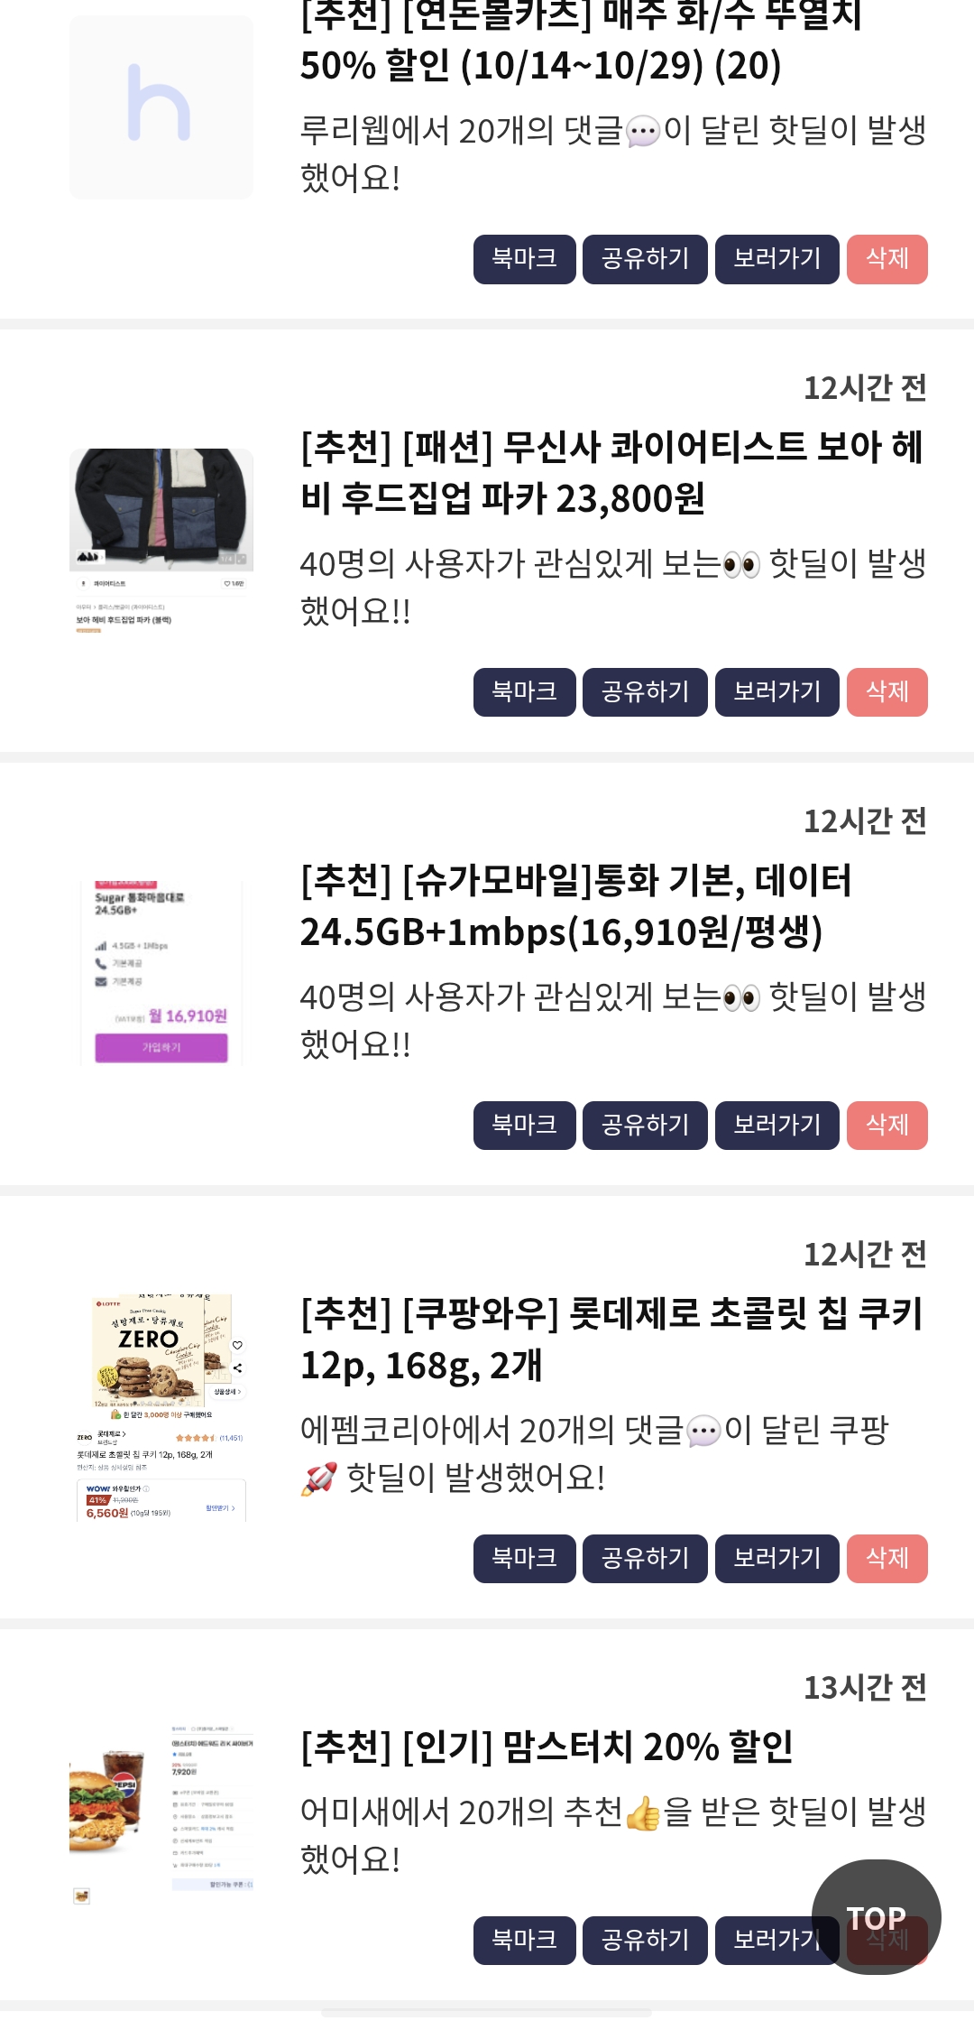
Task: Delete the 무신사 파카 notification
Action: click(887, 692)
